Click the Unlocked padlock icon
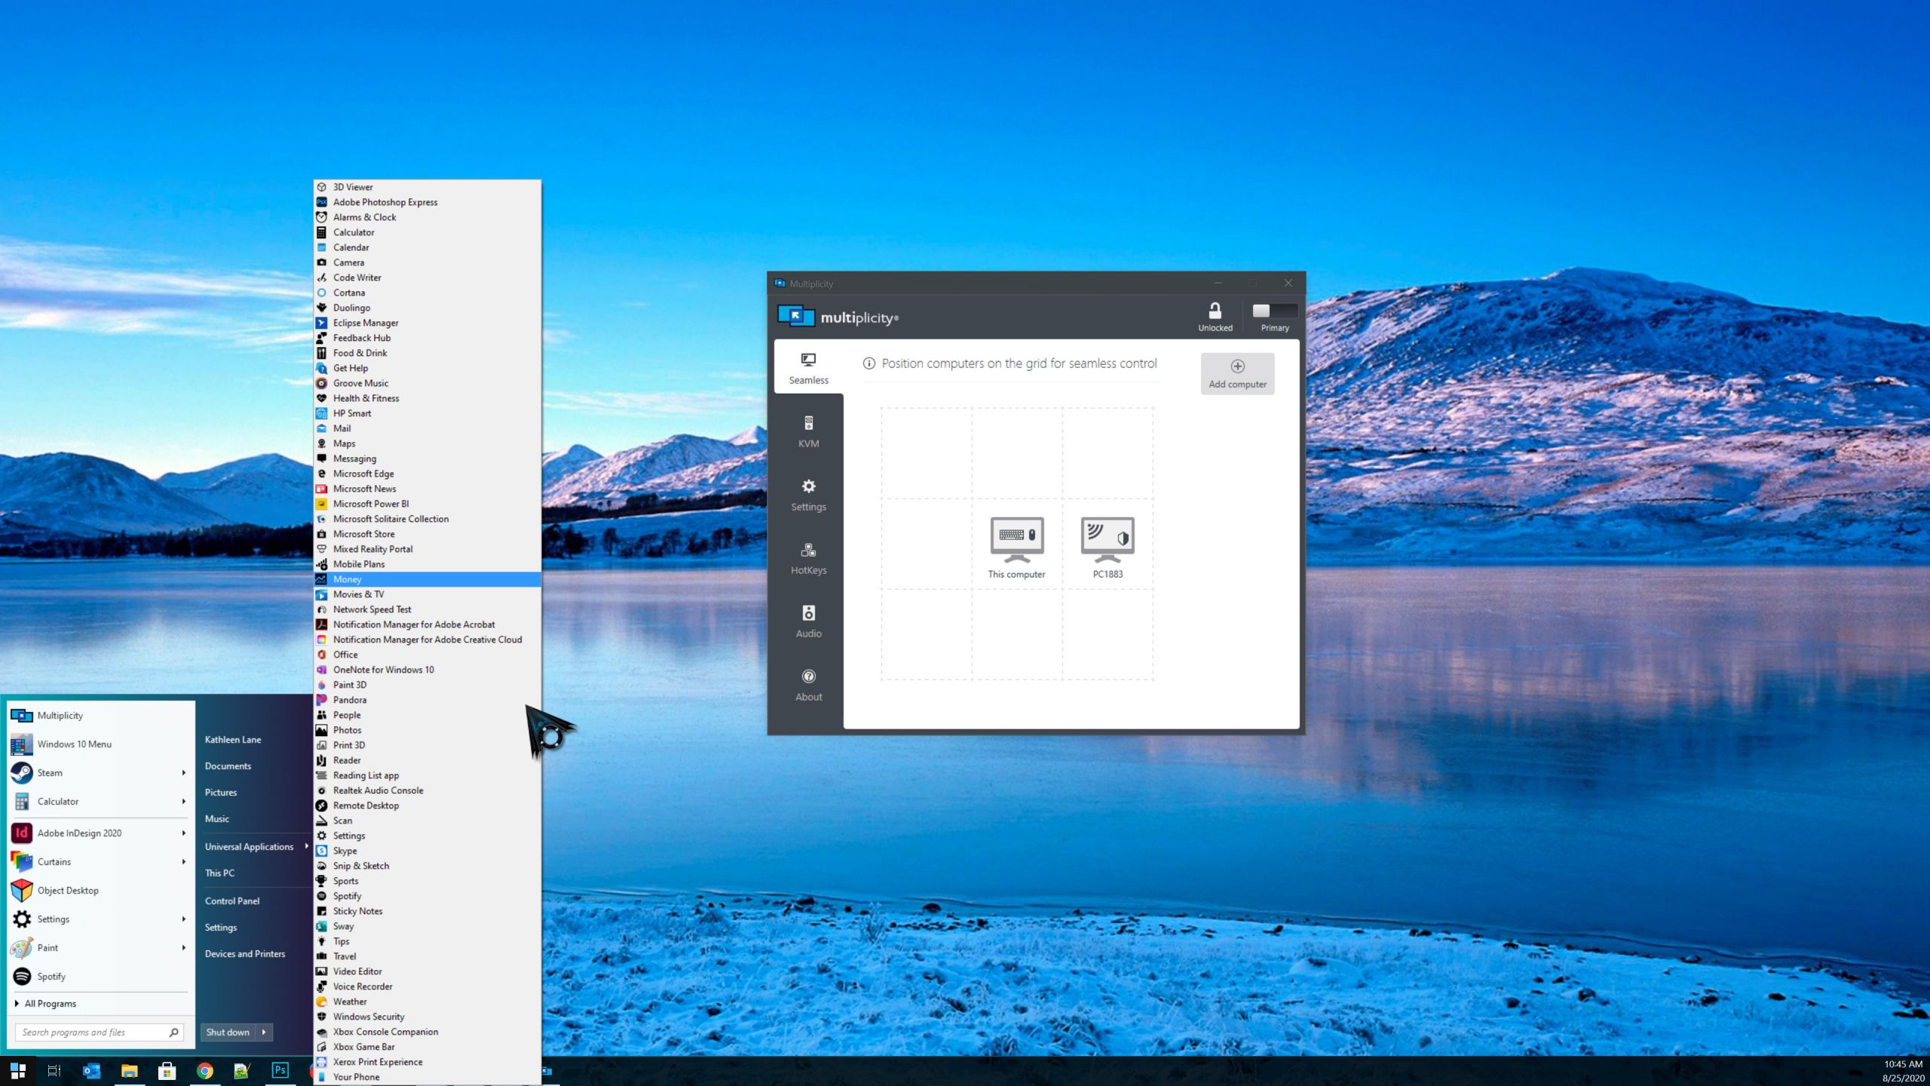1930x1086 pixels. click(1215, 311)
